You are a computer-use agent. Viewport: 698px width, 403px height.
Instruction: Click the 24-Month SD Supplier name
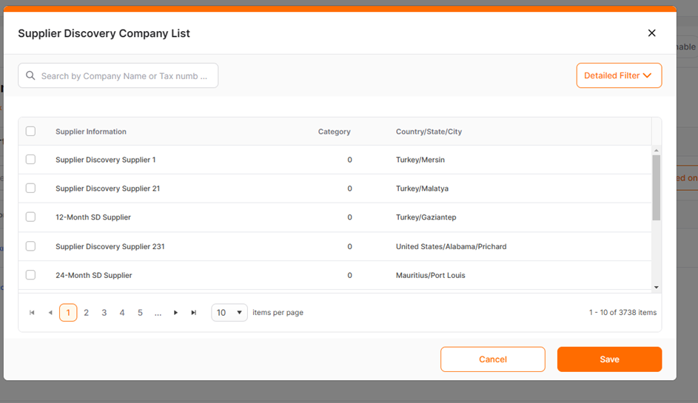pyautogui.click(x=94, y=275)
